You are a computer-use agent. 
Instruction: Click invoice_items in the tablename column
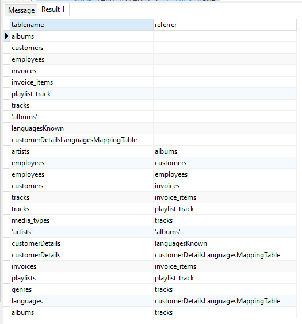pos(82,82)
